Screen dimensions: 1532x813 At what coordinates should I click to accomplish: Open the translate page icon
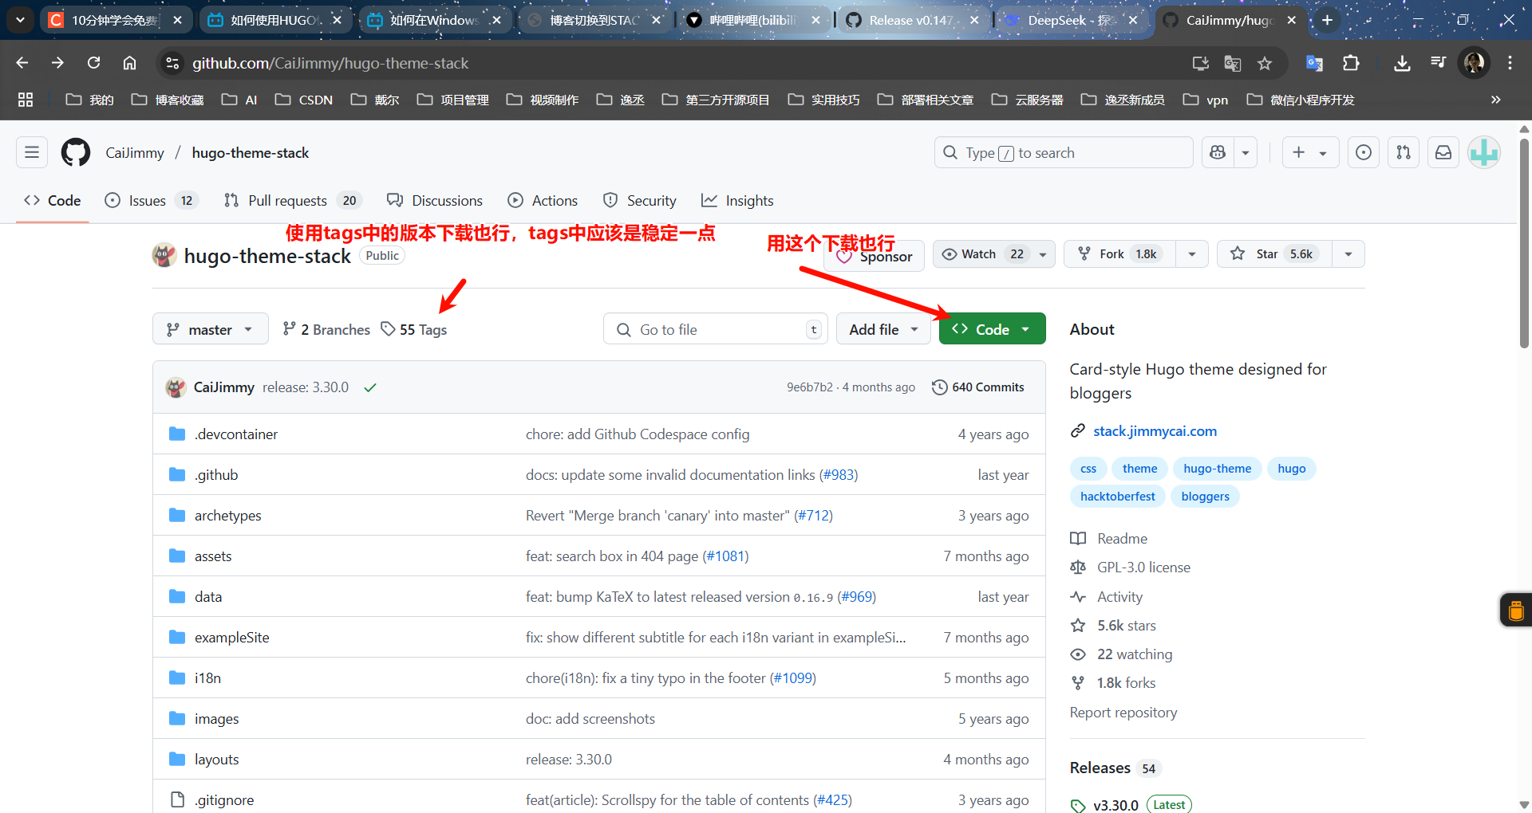[1233, 63]
